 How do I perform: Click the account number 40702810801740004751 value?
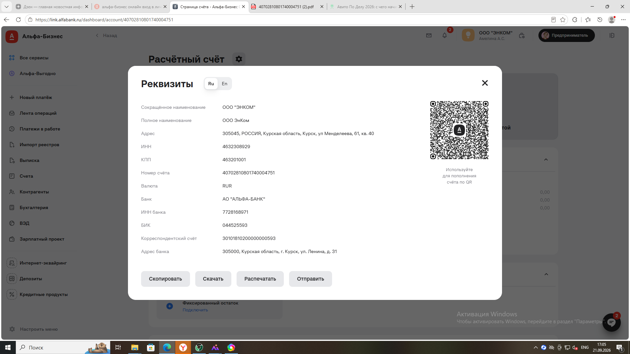point(248,173)
